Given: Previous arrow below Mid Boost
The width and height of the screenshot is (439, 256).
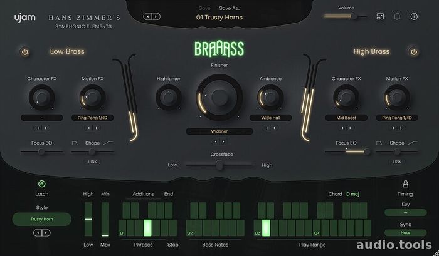Looking at the screenshot, I should coord(342,128).
